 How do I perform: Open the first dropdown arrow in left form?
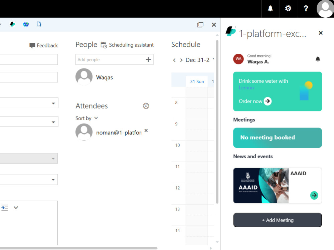53,103
